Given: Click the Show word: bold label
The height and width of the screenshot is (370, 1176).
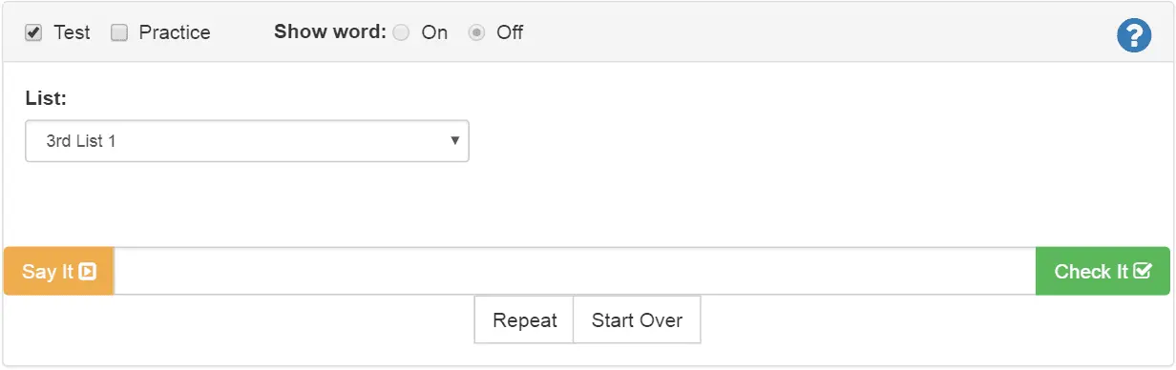Looking at the screenshot, I should (x=330, y=32).
